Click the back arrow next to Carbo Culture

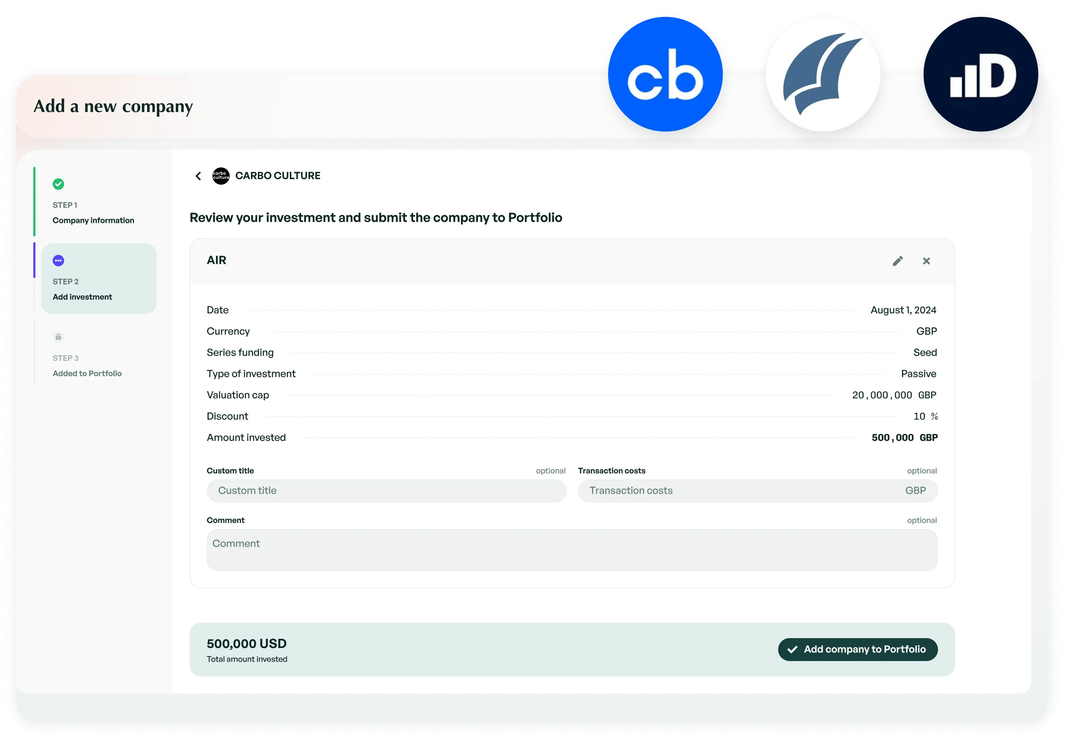[x=198, y=176]
